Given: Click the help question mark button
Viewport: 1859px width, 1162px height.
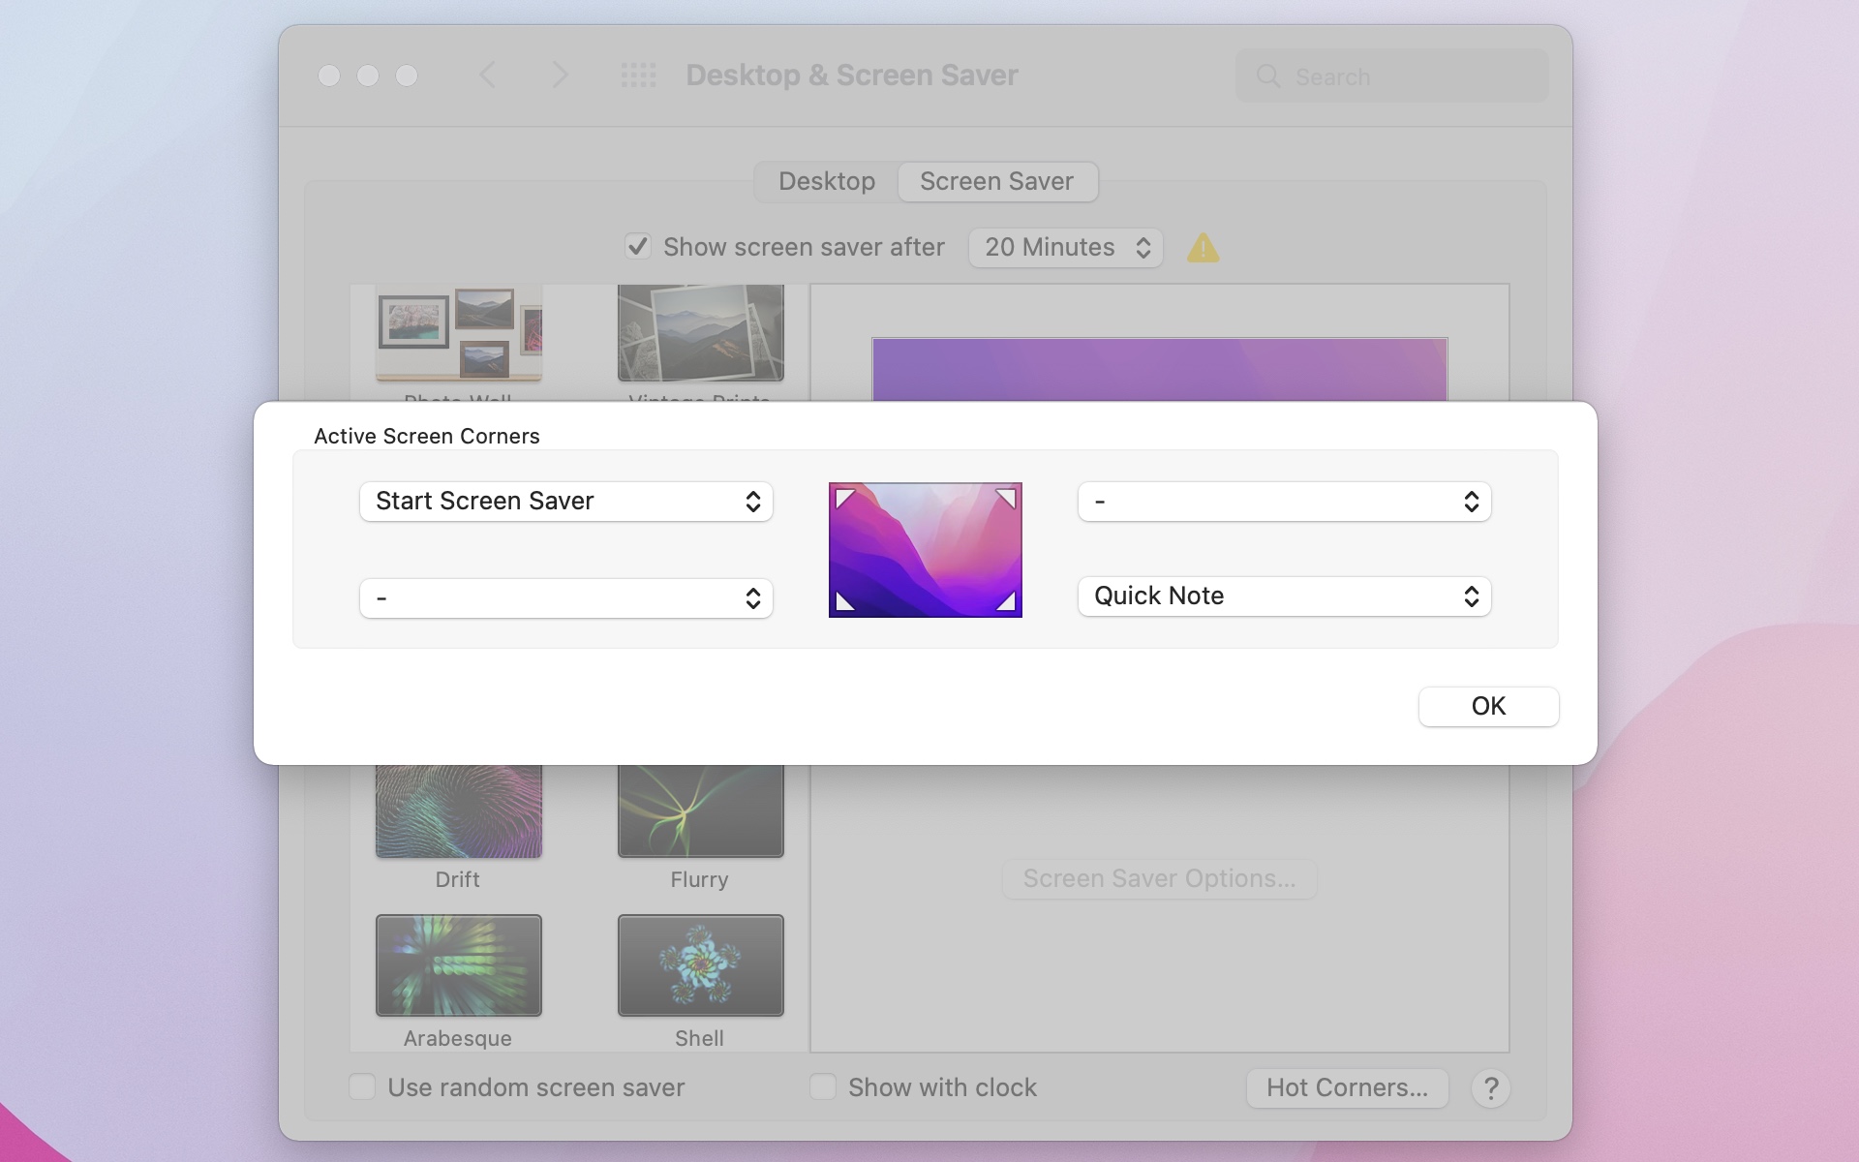Looking at the screenshot, I should click(1491, 1088).
